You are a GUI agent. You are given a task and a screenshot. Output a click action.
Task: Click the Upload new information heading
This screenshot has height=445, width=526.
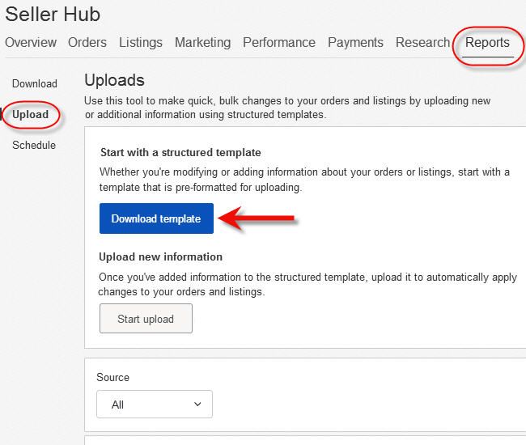[160, 256]
